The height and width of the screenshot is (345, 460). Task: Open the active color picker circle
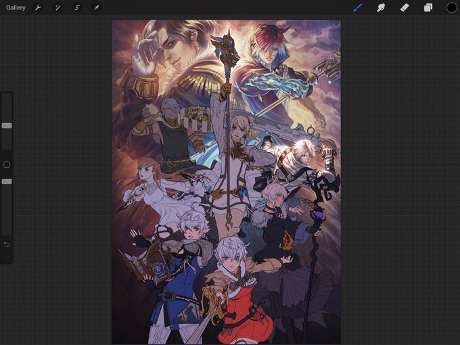point(451,7)
